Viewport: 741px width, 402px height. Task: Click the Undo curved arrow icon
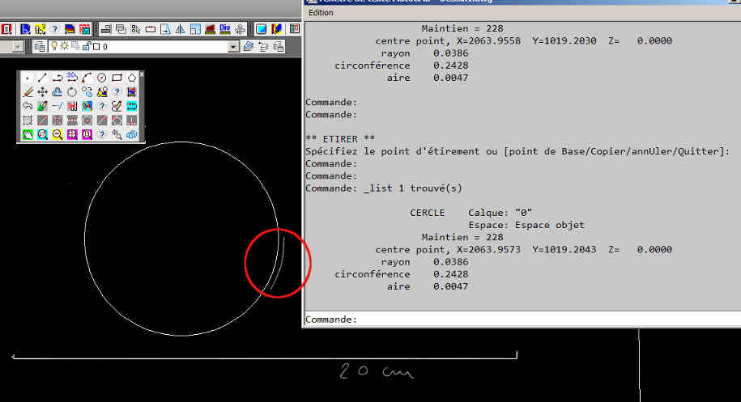pyautogui.click(x=28, y=106)
